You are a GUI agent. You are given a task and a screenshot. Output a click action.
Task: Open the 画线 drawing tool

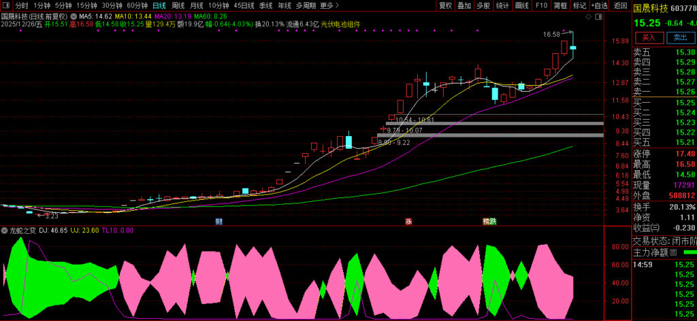pos(522,5)
